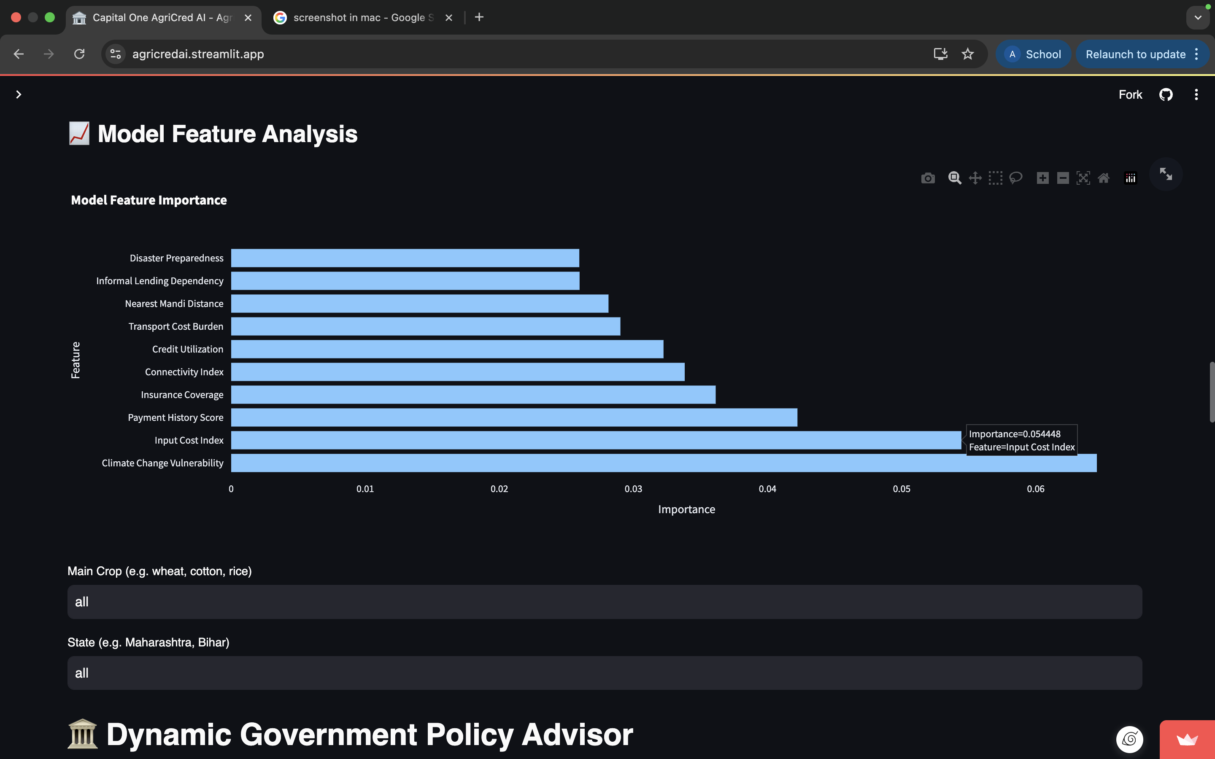Image resolution: width=1215 pixels, height=759 pixels.
Task: Reset axes with home icon
Action: (1104, 178)
